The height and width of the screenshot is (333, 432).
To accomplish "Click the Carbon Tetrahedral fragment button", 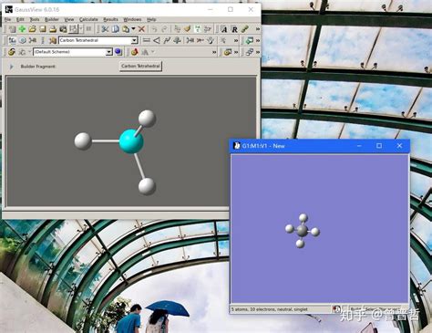I will [140, 66].
